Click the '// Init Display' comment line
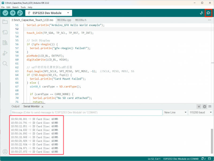 pos(38,41)
